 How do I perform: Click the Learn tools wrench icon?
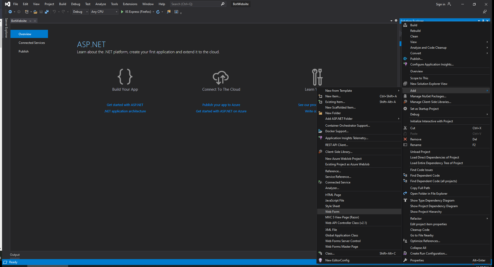(317, 77)
